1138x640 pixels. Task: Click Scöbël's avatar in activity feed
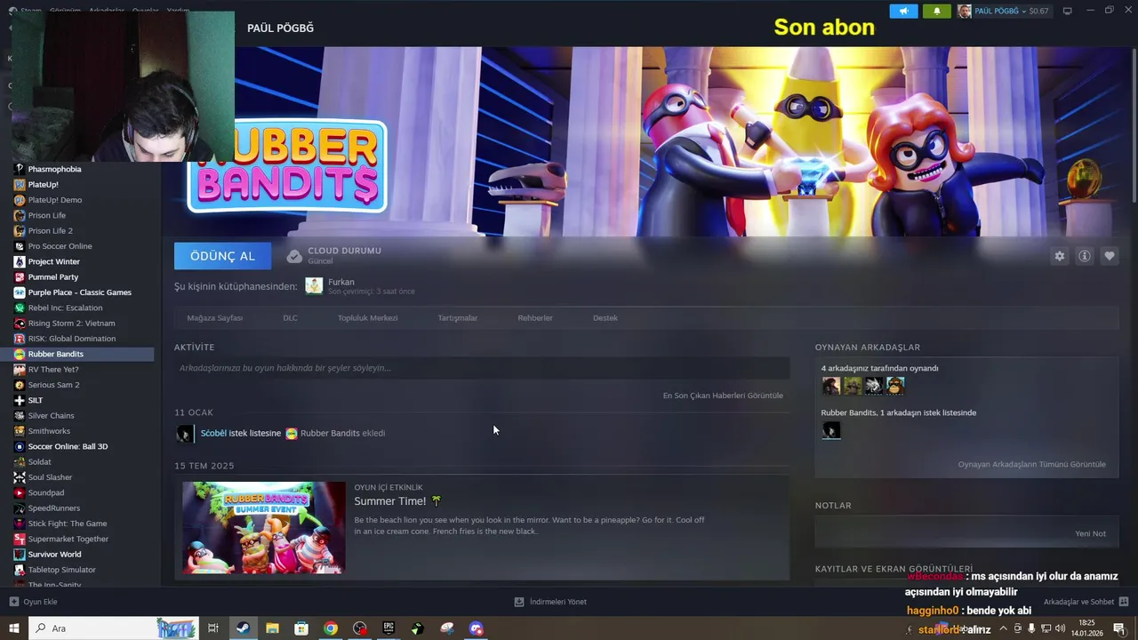click(185, 434)
